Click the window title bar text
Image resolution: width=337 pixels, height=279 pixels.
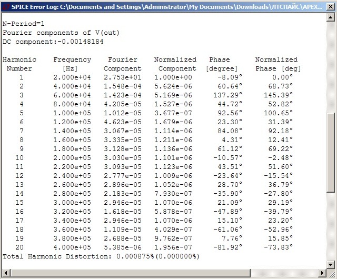(167, 7)
